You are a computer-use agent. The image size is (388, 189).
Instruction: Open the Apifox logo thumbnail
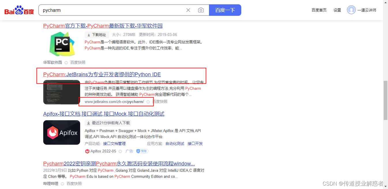62,132
